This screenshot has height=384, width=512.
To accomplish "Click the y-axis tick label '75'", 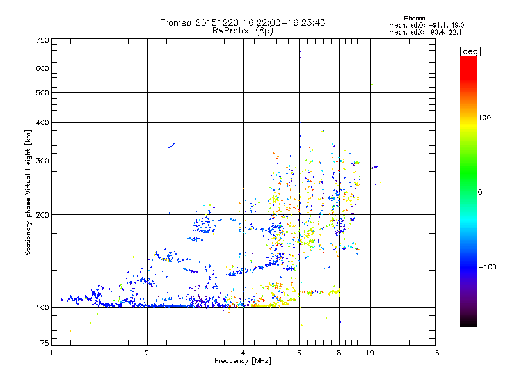I will 45,343.
